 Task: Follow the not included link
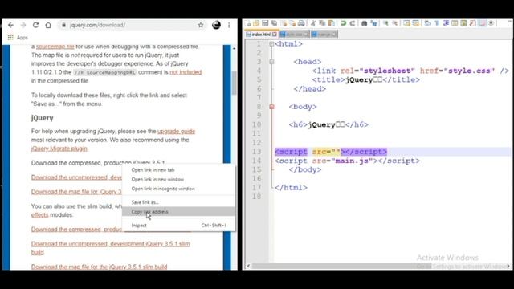coord(186,72)
